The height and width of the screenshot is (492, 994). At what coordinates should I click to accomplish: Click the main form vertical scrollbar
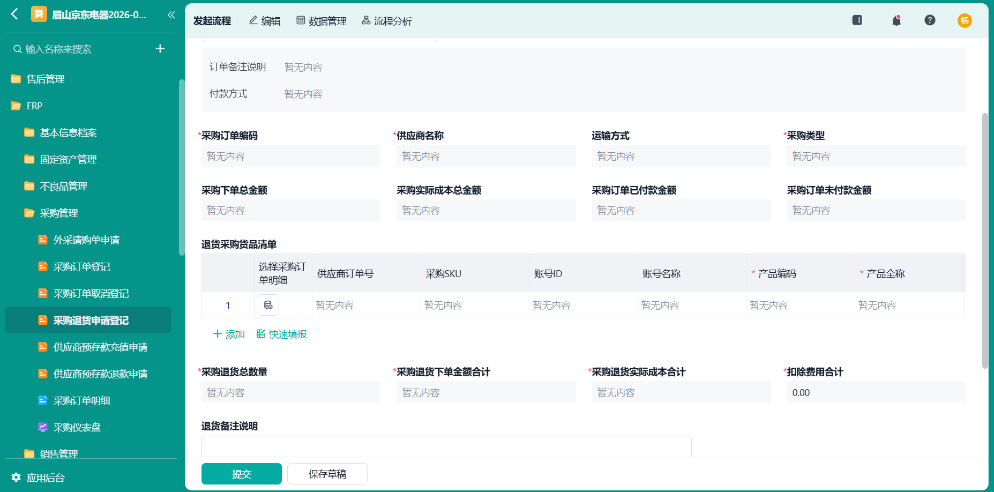985,241
